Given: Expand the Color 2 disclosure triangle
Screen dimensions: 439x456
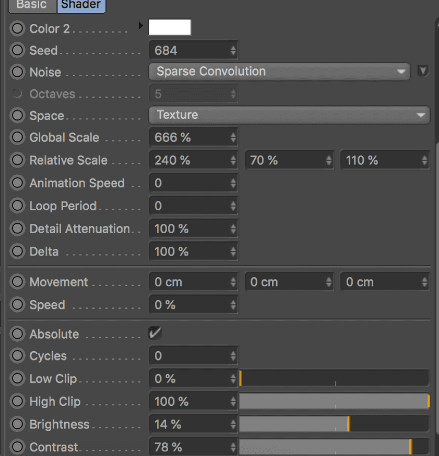Looking at the screenshot, I should 141,26.
